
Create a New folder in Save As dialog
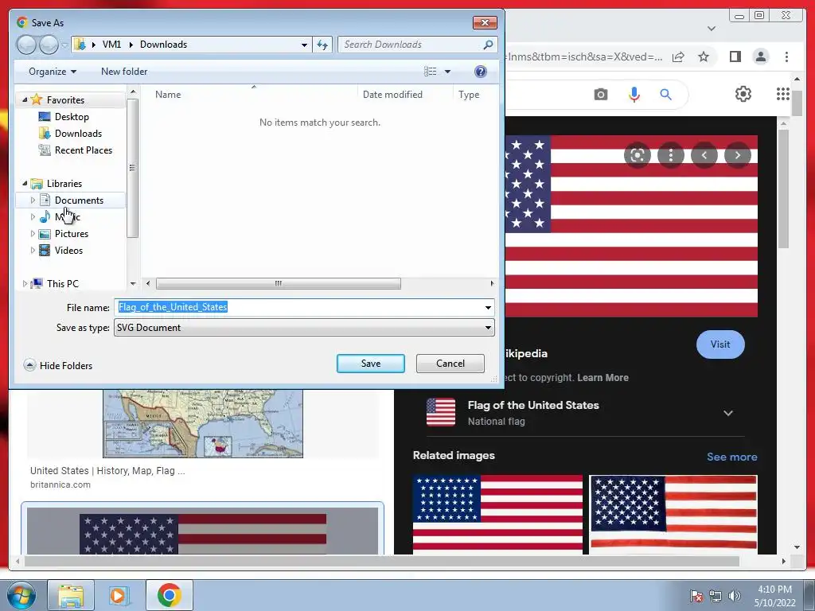pyautogui.click(x=124, y=72)
